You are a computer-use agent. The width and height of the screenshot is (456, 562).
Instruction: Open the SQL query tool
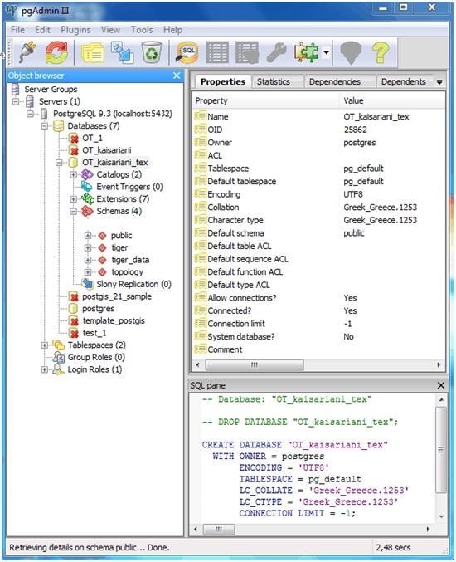187,53
